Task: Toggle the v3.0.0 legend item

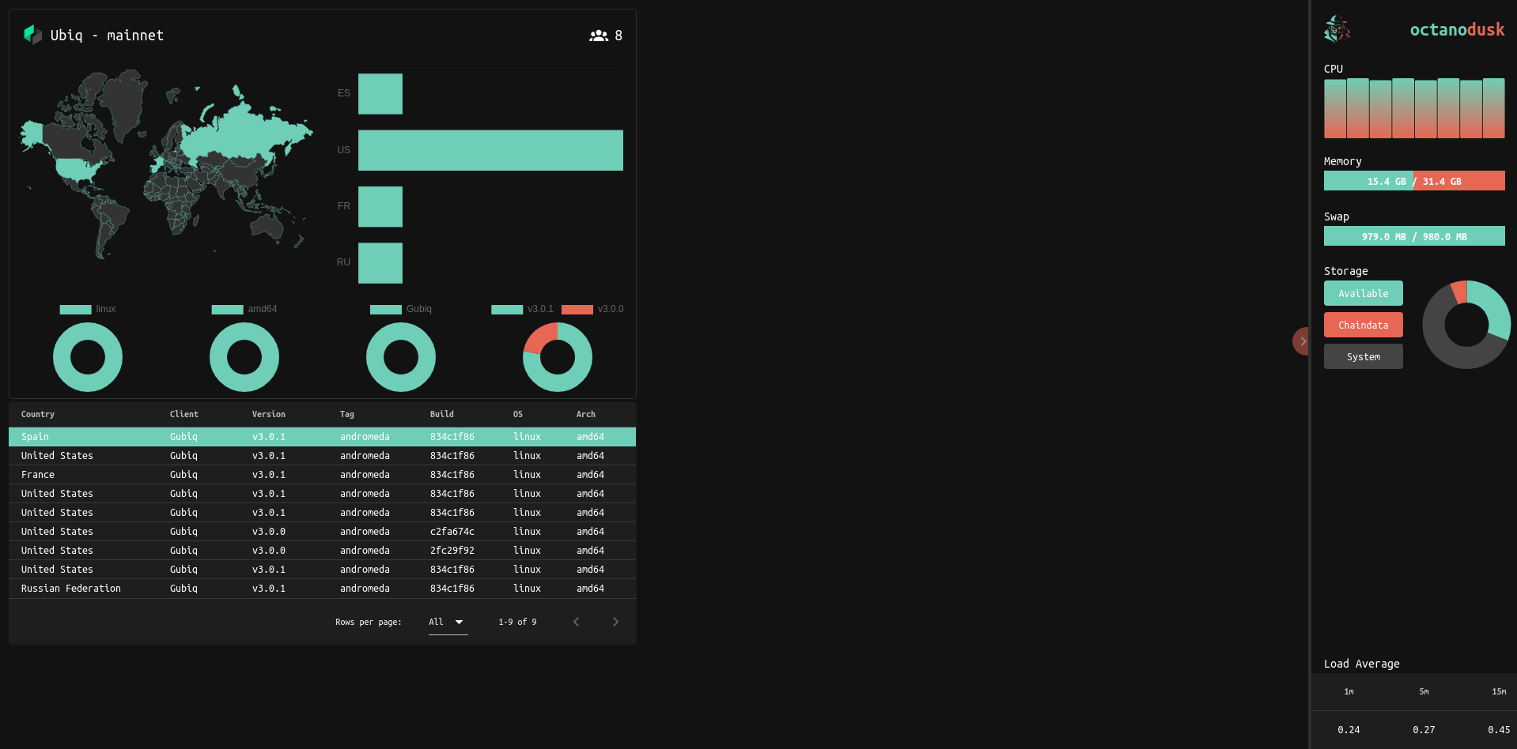Action: [592, 309]
